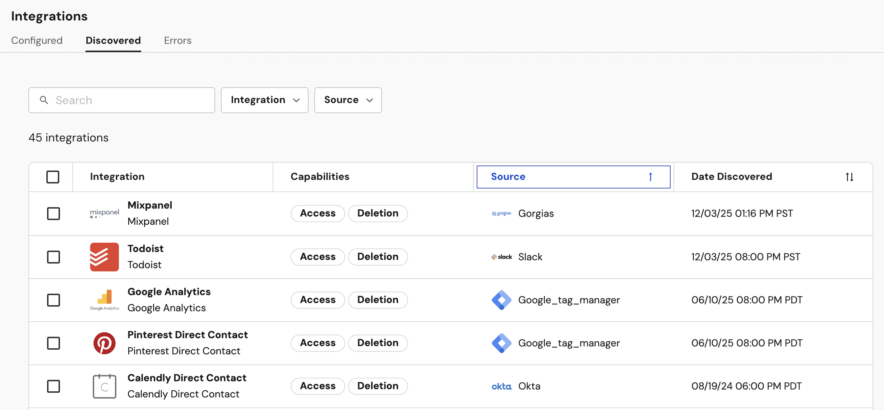The image size is (884, 410).
Task: Select the Pinterest Direct Contact checkbox
Action: click(x=54, y=343)
